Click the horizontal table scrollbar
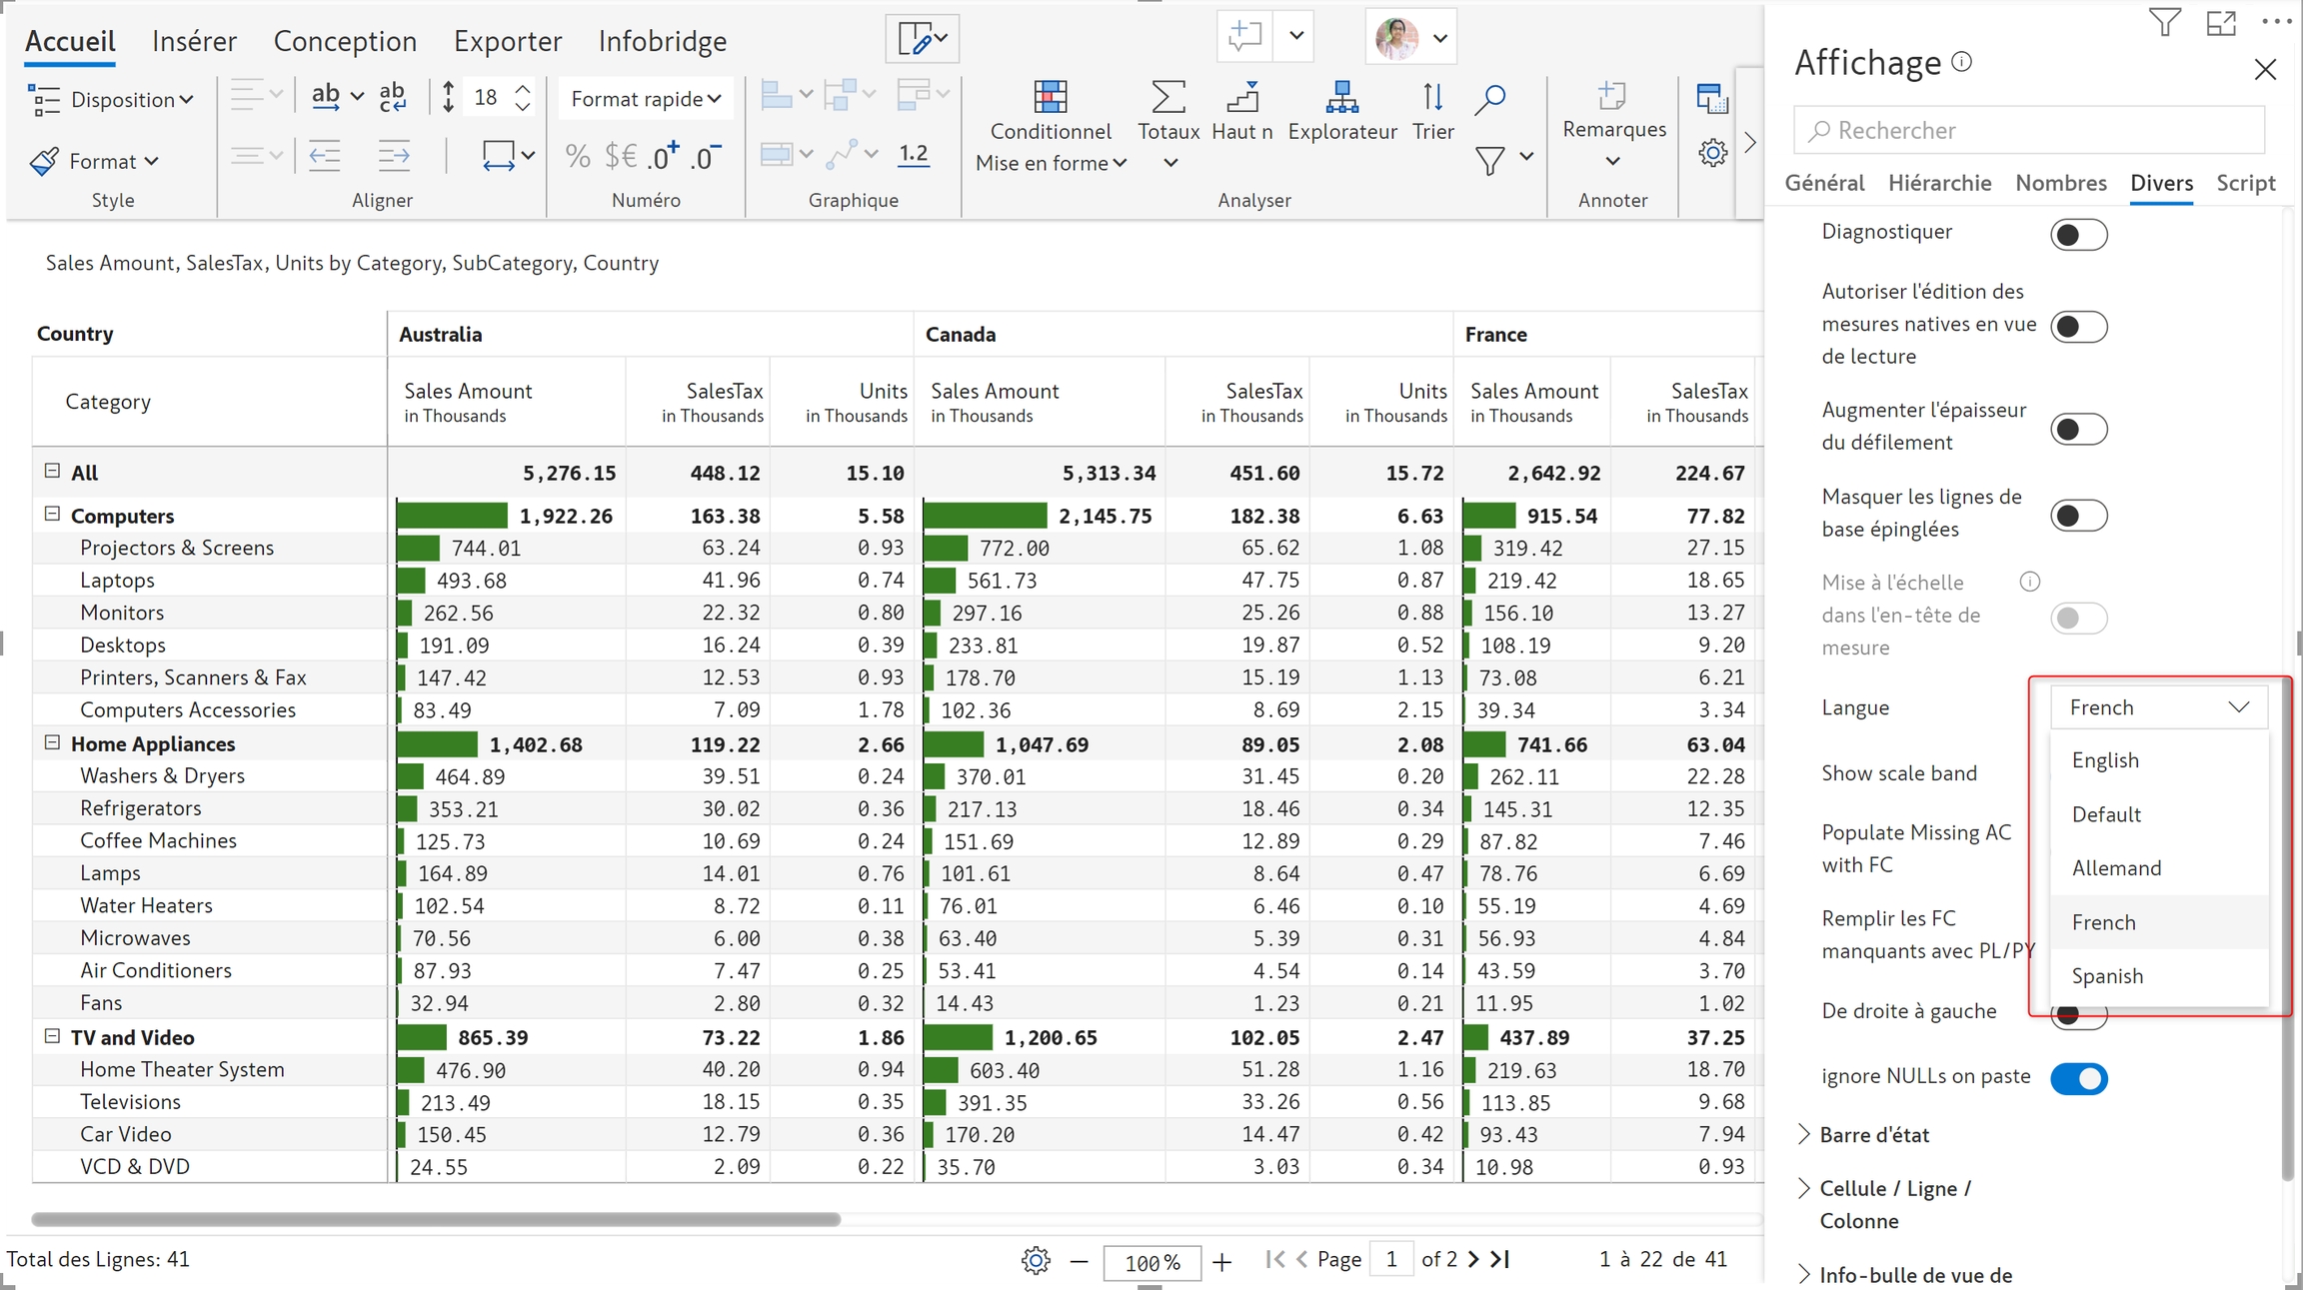The width and height of the screenshot is (2303, 1290). pos(436,1219)
